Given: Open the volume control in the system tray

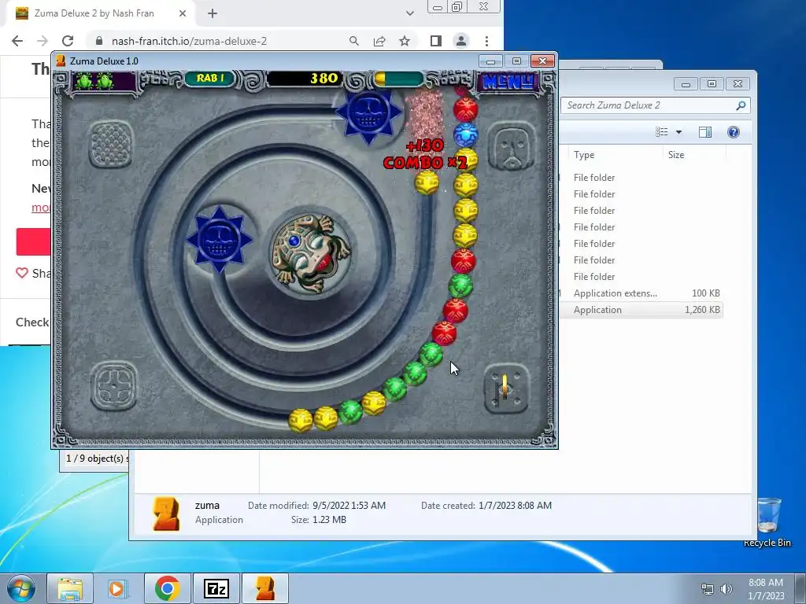Looking at the screenshot, I should (727, 588).
